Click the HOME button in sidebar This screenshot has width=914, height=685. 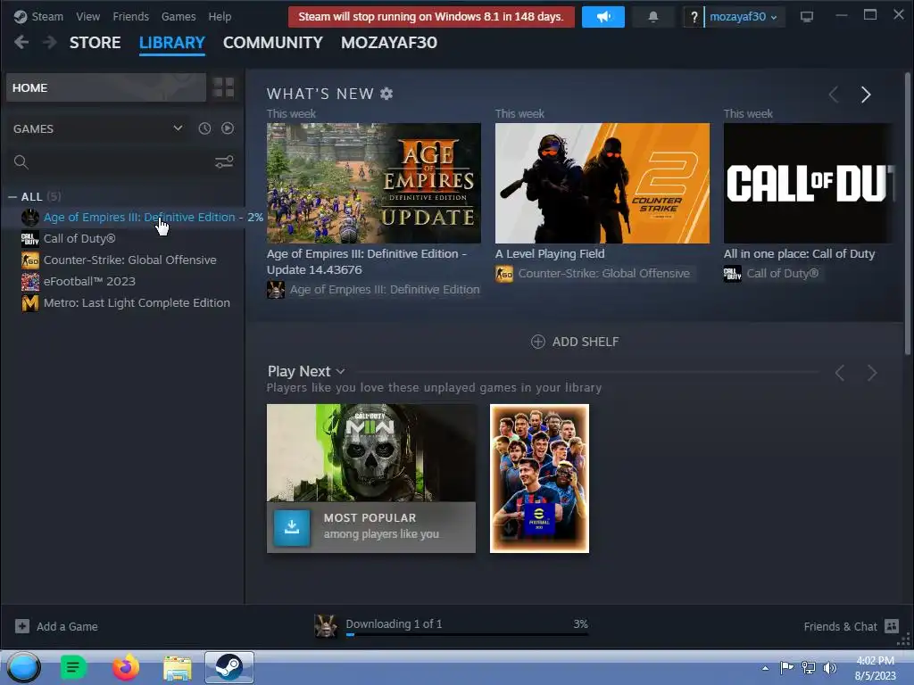(106, 87)
